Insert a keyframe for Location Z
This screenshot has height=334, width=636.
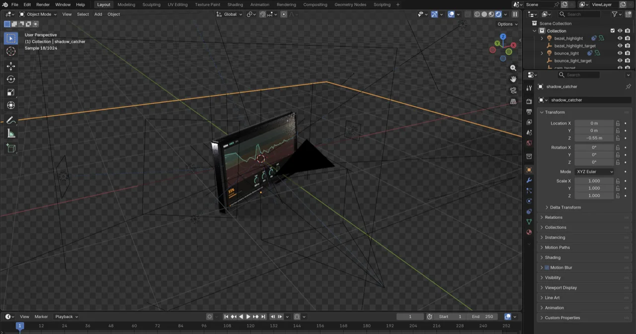pyautogui.click(x=625, y=138)
